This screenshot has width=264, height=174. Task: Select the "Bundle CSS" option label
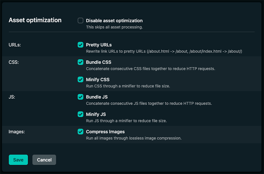click(98, 62)
